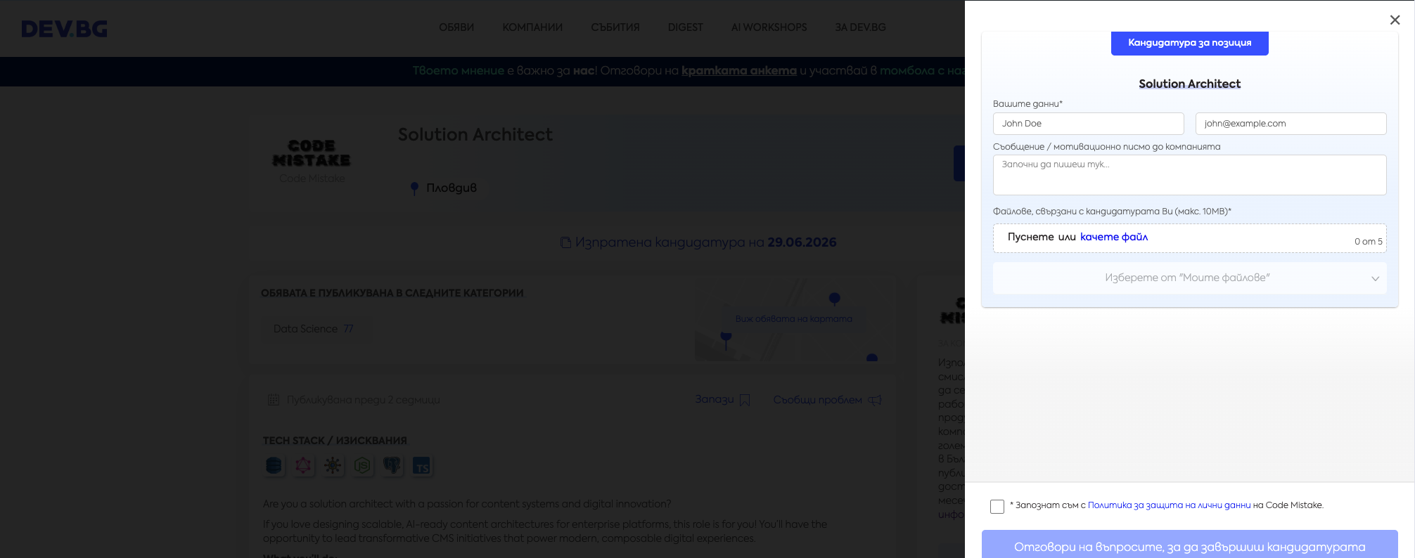The height and width of the screenshot is (558, 1415).
Task: Click the PostgreSQL elephant tech stack icon
Action: 392,465
